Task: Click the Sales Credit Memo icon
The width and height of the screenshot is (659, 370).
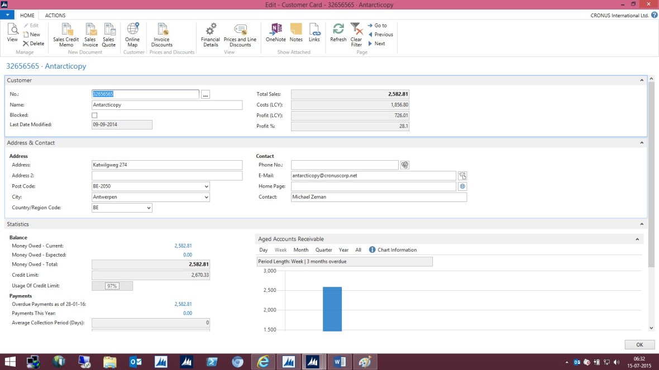Action: pyautogui.click(x=66, y=30)
